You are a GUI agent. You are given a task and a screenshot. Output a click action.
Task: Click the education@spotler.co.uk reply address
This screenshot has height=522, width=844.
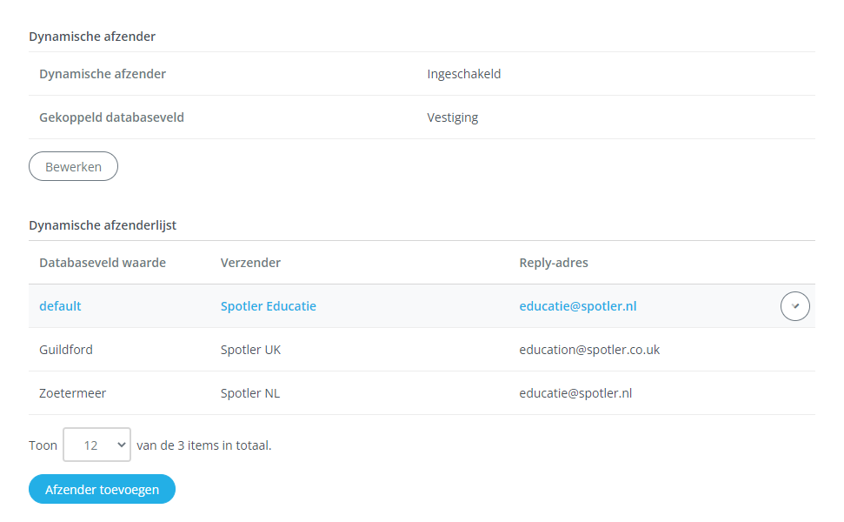589,350
